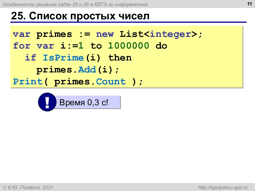Open the kpolyakov.spb.ru link in footer
The height and width of the screenshot is (191, 255).
[x=223, y=187]
